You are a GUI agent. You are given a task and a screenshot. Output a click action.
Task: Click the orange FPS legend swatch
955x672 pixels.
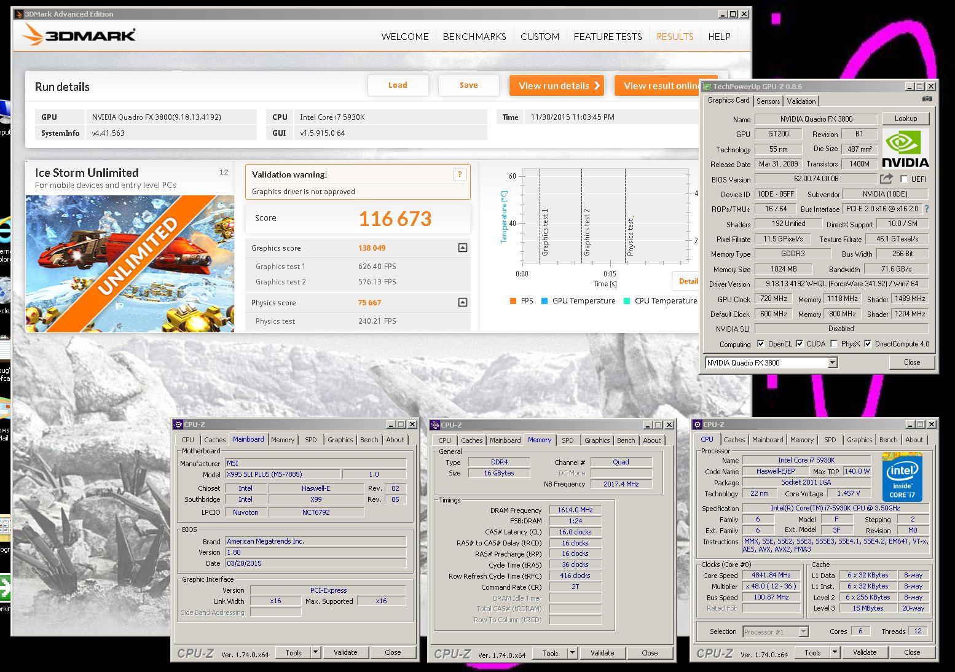pyautogui.click(x=513, y=301)
